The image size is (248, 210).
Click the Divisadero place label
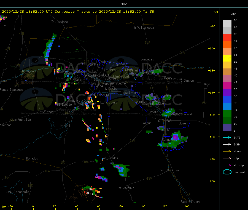[60, 22]
